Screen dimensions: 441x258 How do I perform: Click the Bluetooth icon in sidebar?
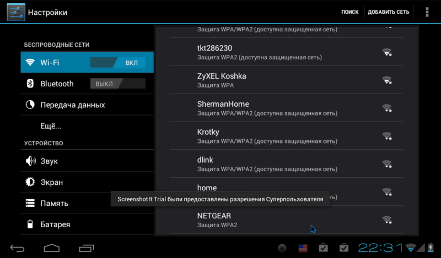(x=30, y=84)
